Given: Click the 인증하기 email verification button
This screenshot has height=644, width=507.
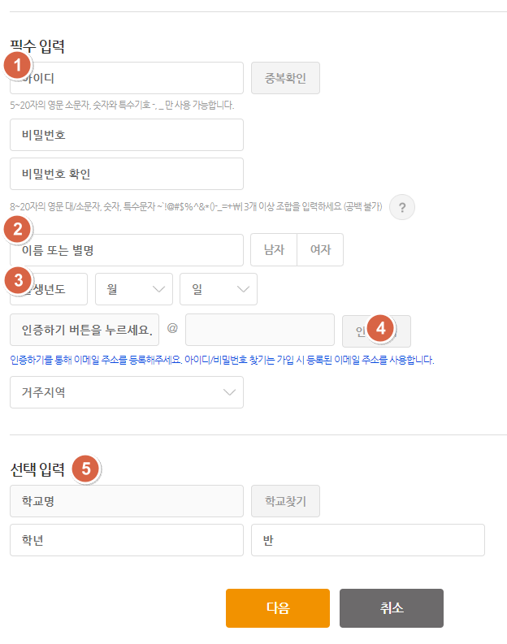Looking at the screenshot, I should click(376, 331).
